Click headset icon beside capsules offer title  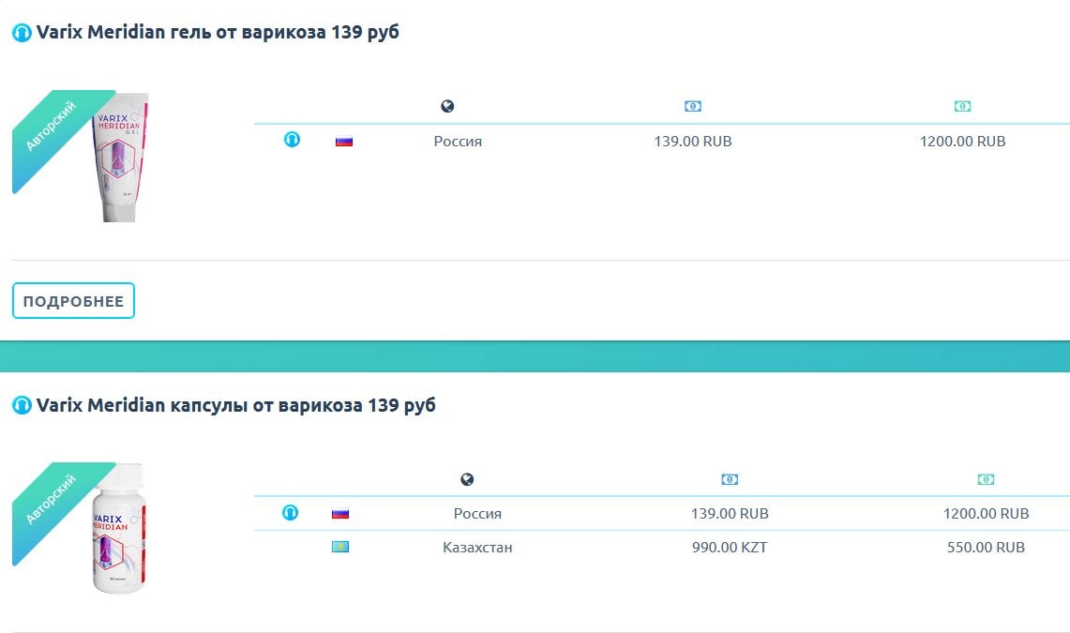[x=22, y=406]
